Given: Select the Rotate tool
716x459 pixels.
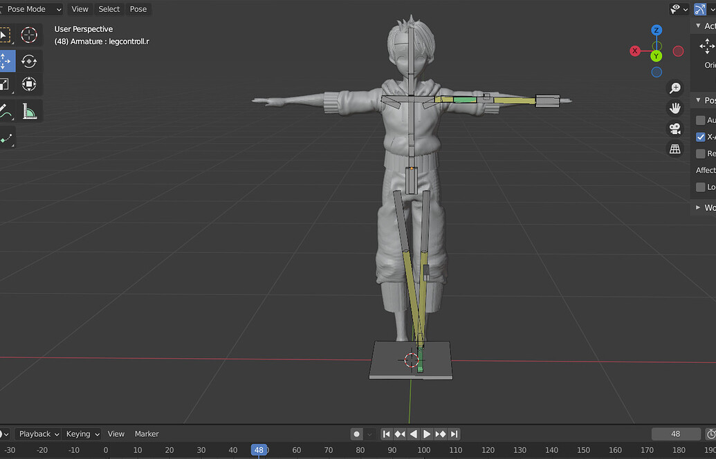Looking at the screenshot, I should 29,61.
